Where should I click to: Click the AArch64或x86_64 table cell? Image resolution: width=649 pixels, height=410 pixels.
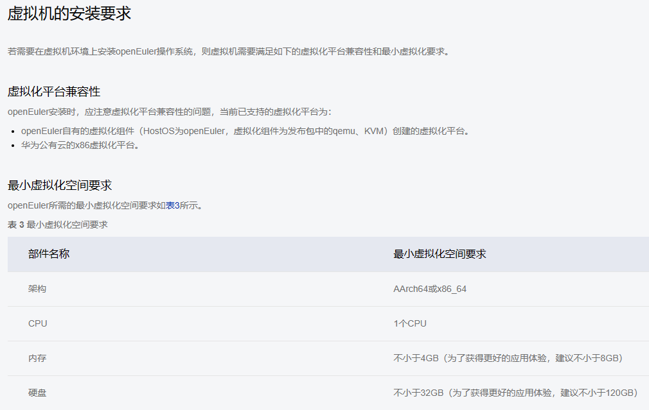click(430, 289)
